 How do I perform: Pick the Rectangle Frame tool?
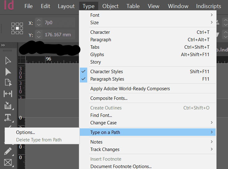(x=8, y=162)
